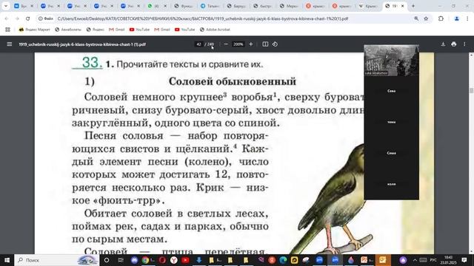Go forward in browser history
This screenshot has width=474, height=266.
click(x=17, y=18)
